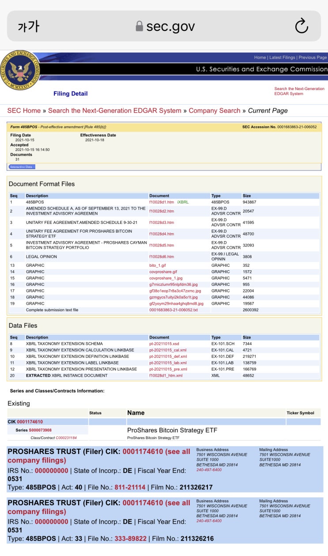Image resolution: width=328 pixels, height=556 pixels.
Task: Open series S000073908 link
Action: point(41,430)
